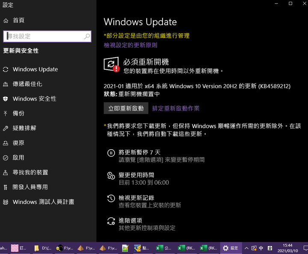
Task: Click the search magnifier in 尋找設定 box
Action: click(87, 36)
